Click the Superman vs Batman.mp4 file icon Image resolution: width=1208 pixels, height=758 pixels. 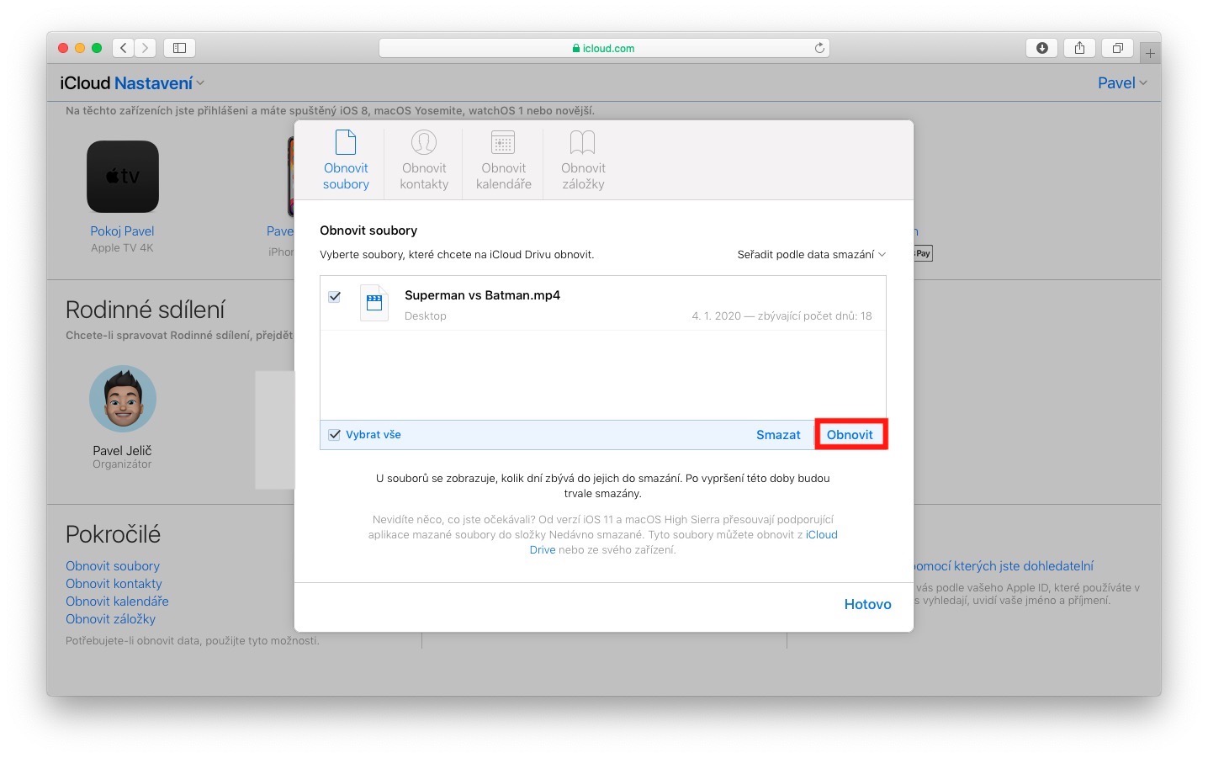click(x=374, y=303)
